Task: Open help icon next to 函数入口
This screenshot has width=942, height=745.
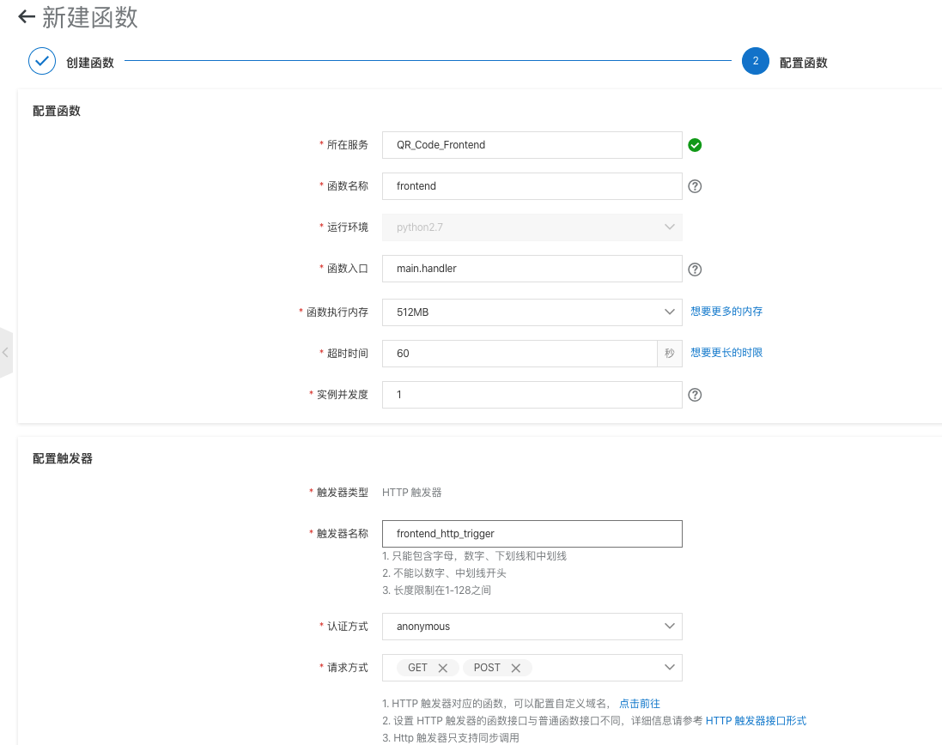Action: 695,270
